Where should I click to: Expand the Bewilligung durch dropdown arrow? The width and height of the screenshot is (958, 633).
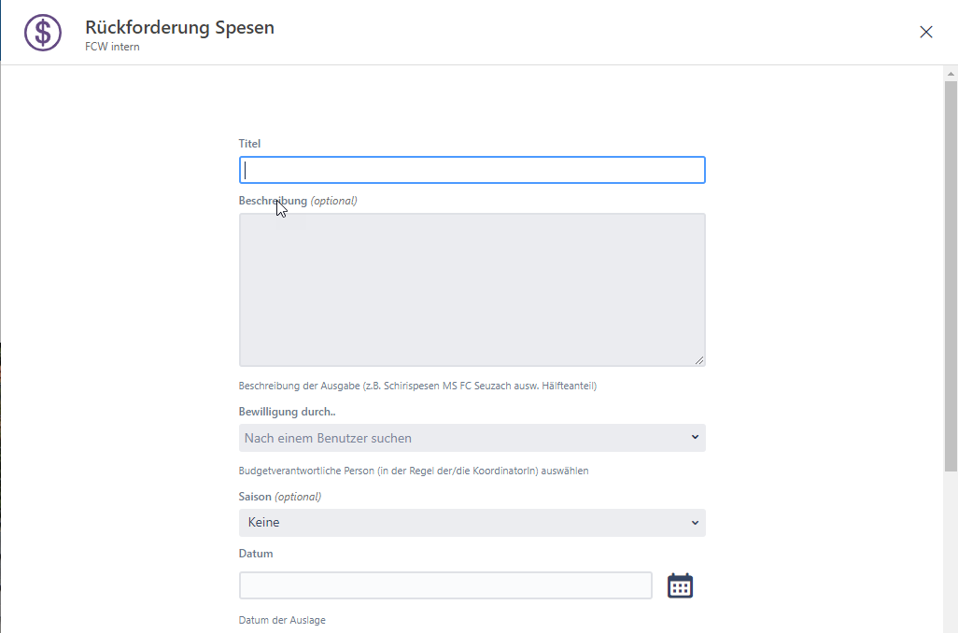[695, 437]
